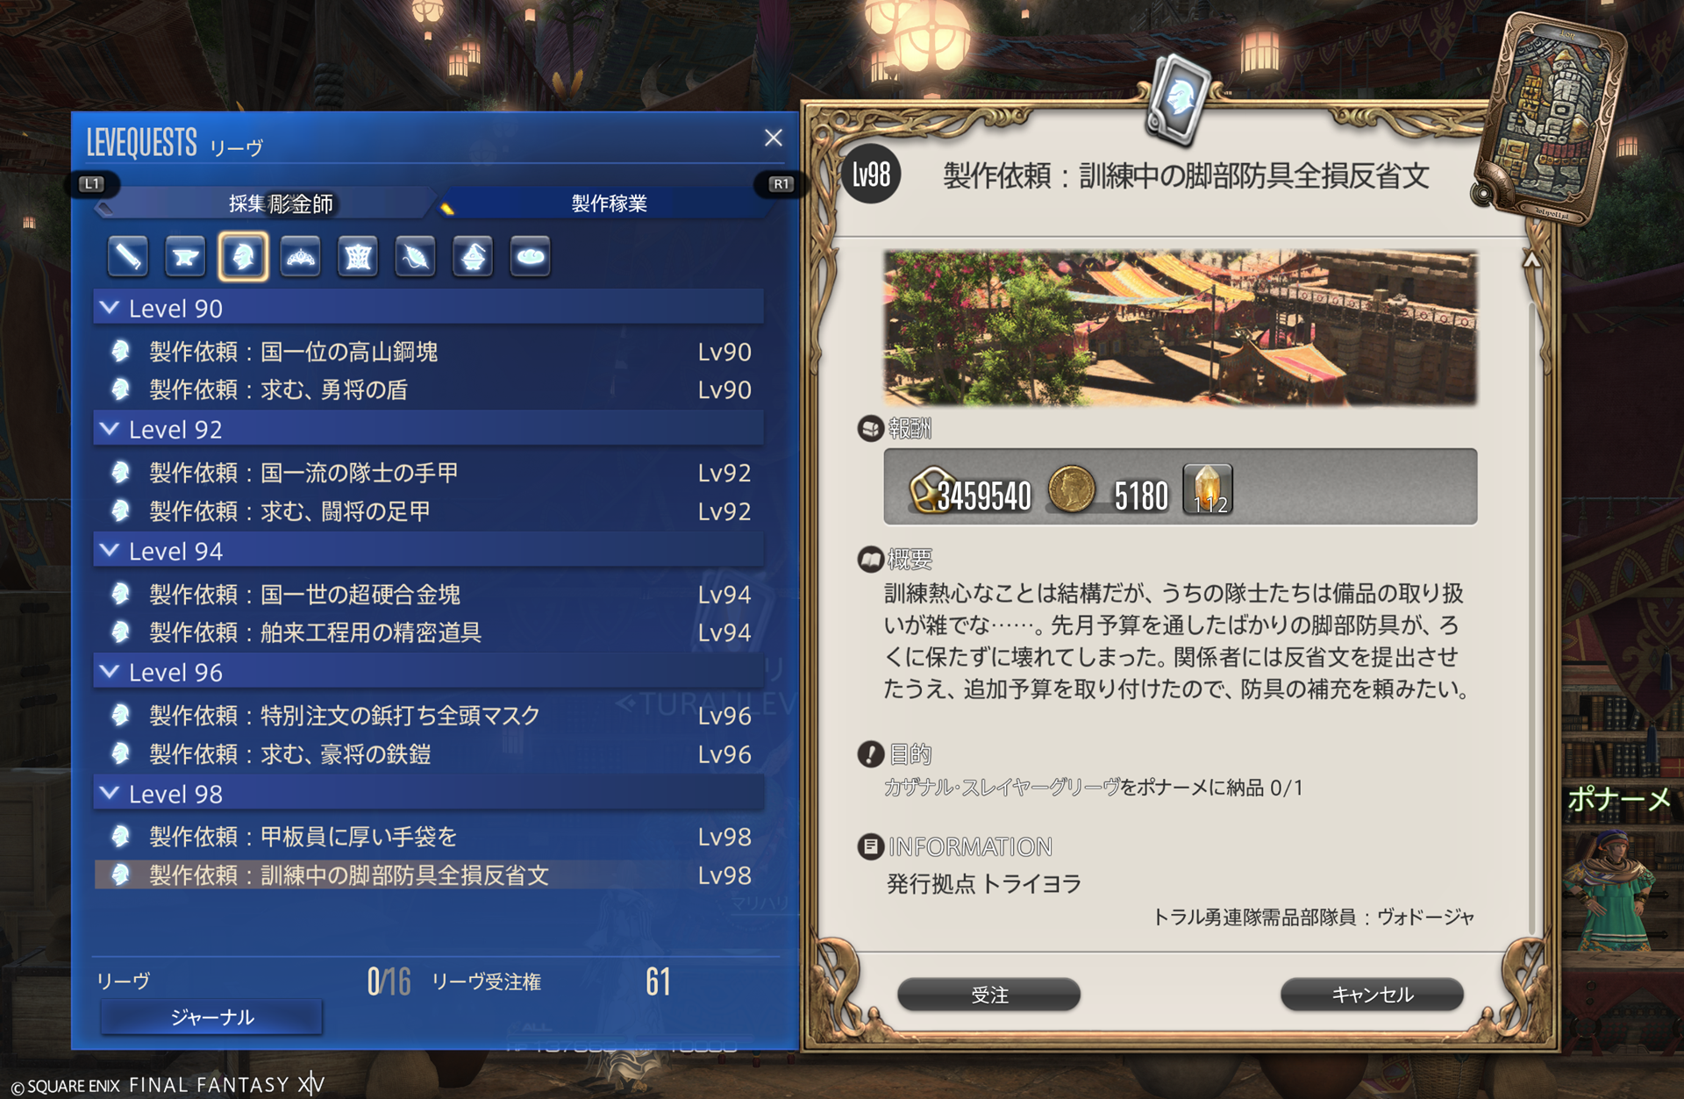The width and height of the screenshot is (1684, 1099).
Task: Open the ジャーナル journal button
Action: pyautogui.click(x=212, y=1017)
